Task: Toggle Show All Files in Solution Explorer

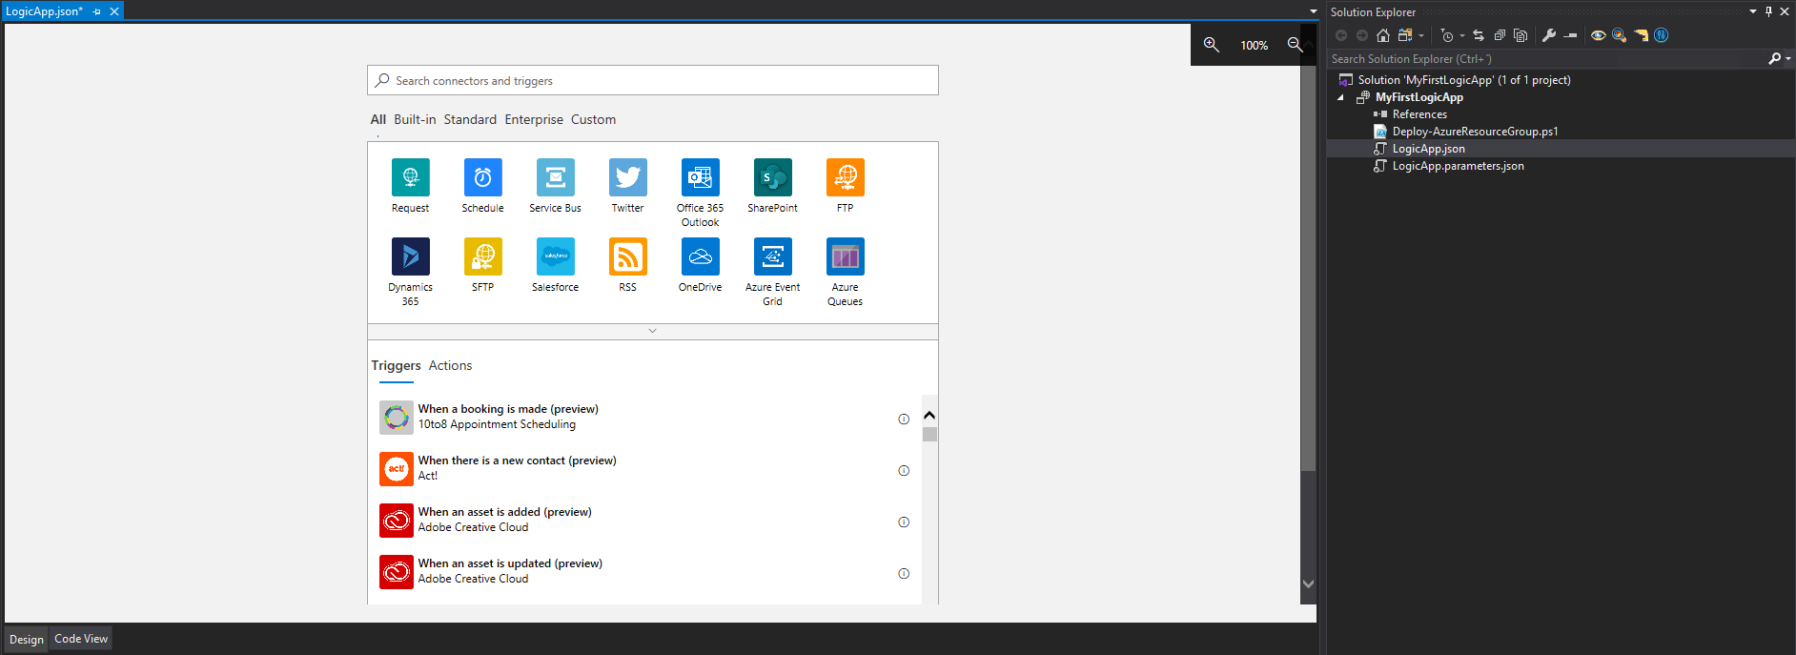Action: [1520, 35]
